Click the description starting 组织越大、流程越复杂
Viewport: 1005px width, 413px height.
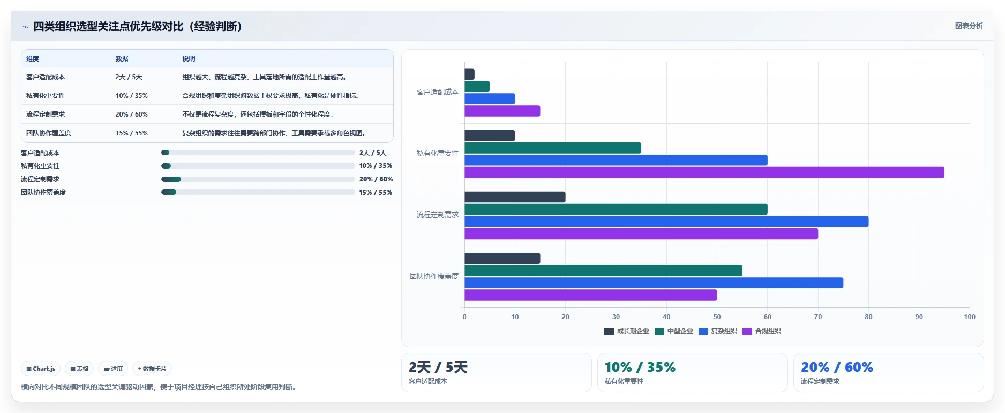click(x=266, y=77)
